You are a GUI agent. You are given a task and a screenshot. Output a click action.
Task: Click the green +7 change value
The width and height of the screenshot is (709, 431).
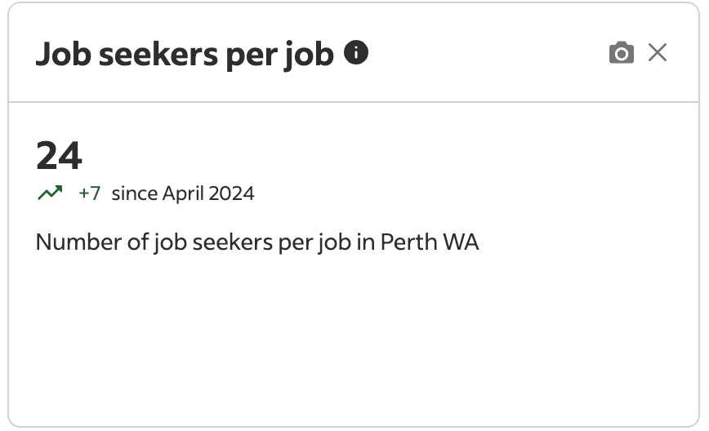click(89, 193)
